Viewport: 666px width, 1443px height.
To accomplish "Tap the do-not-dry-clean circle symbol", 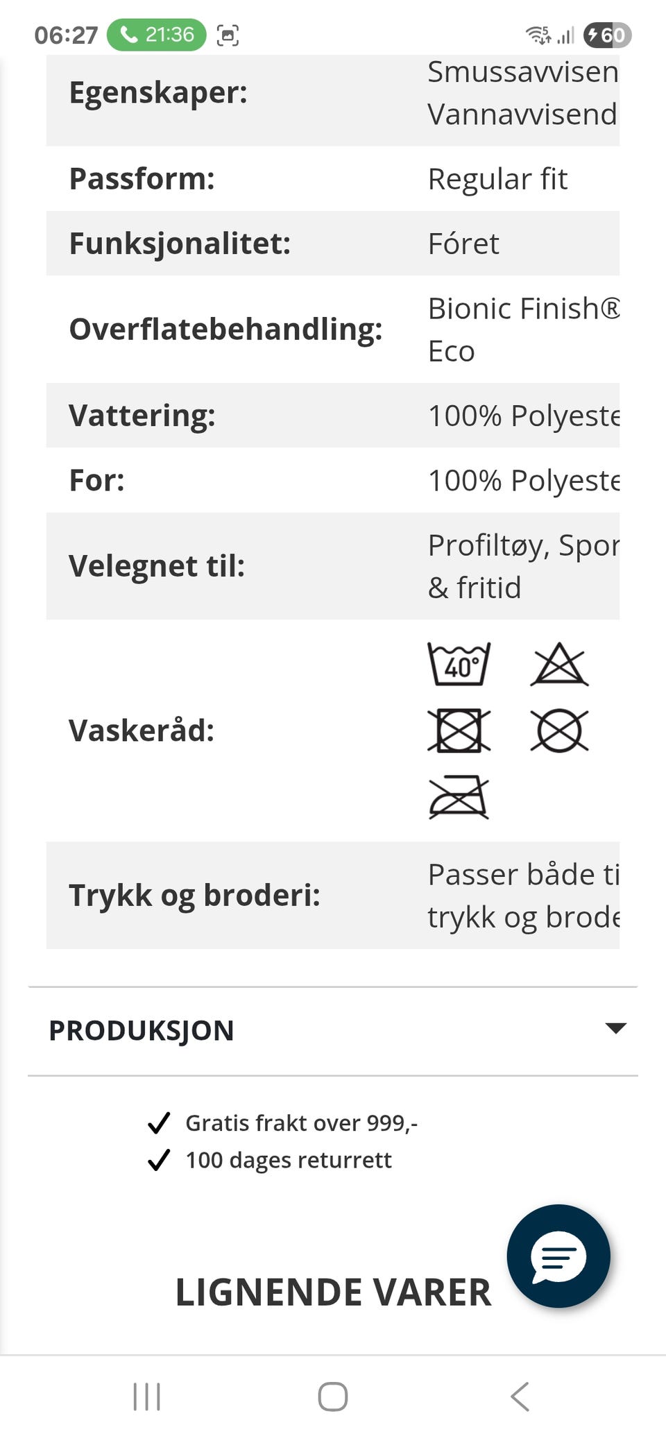I will pyautogui.click(x=559, y=730).
